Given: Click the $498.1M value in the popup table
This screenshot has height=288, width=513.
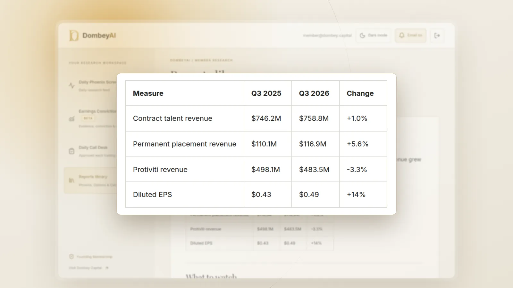Looking at the screenshot, I should tap(265, 170).
